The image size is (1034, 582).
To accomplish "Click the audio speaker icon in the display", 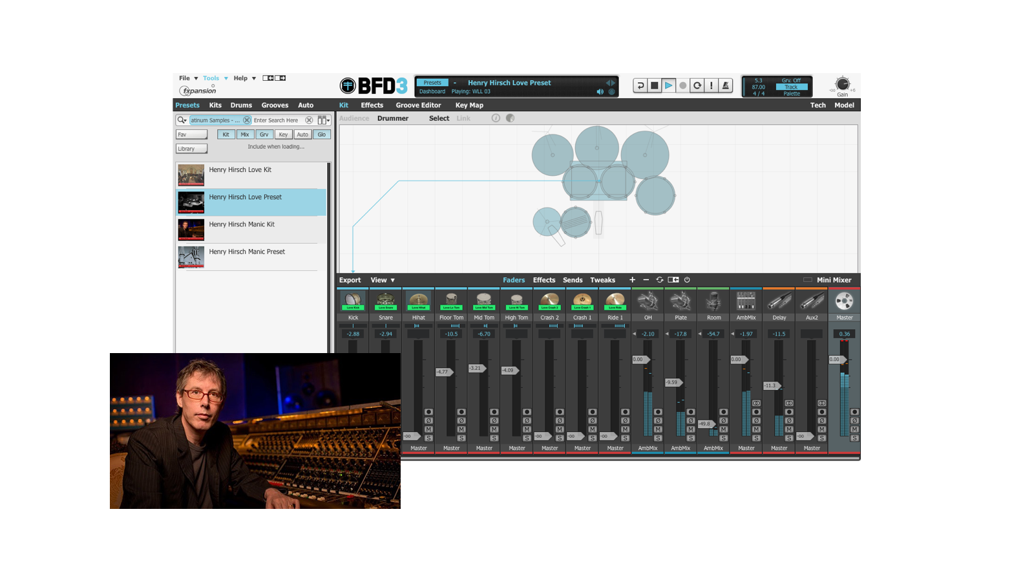I will coord(600,92).
